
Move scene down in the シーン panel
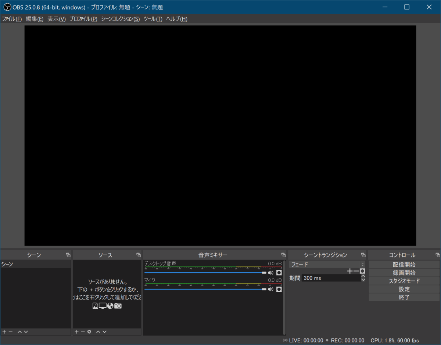click(x=26, y=332)
